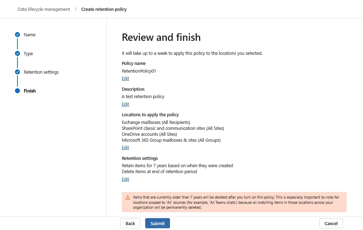Select the Type step in the wizard sidebar
Screen dimensions: 363x230
pyautogui.click(x=28, y=53)
